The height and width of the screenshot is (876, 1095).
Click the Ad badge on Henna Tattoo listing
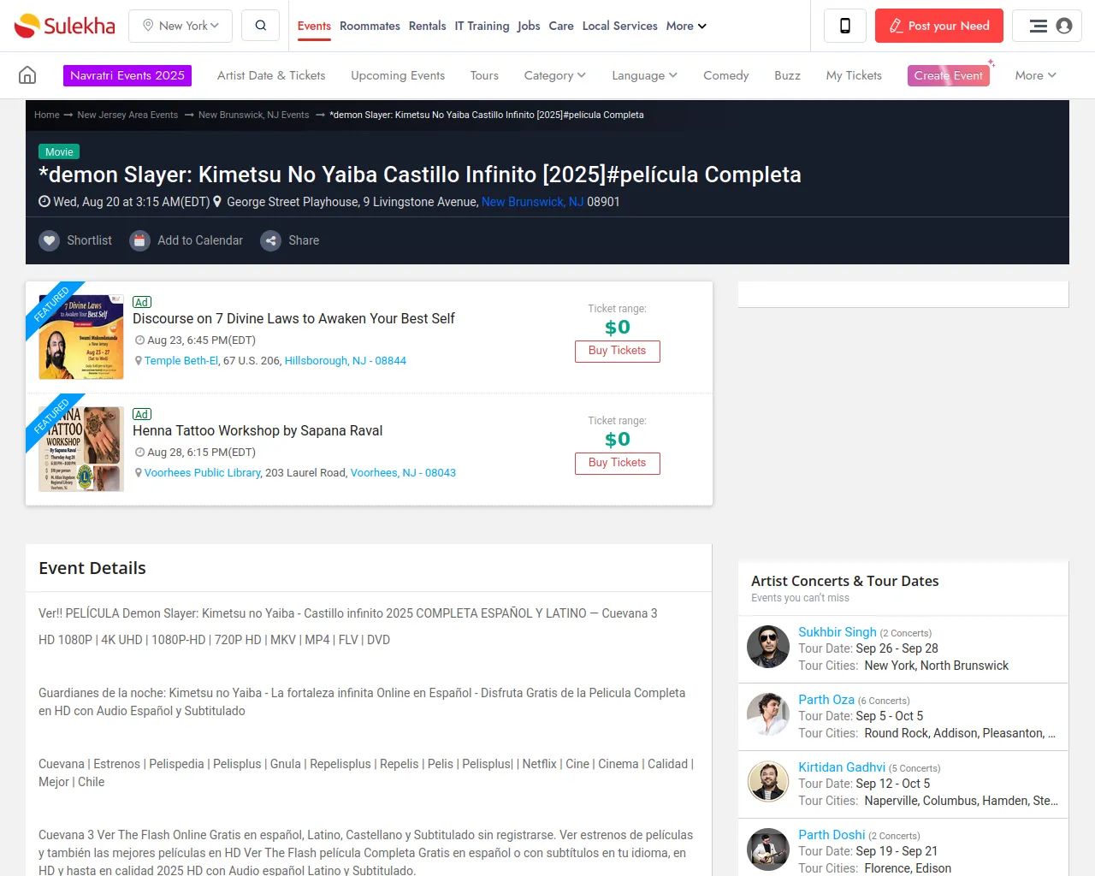(142, 414)
